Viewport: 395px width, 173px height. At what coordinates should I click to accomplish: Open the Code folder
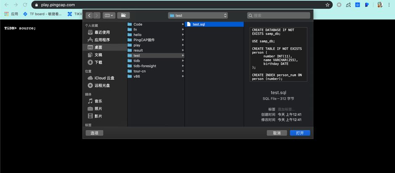pyautogui.click(x=156, y=24)
